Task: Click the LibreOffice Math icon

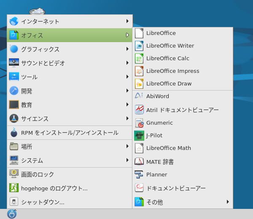Action: [139, 148]
